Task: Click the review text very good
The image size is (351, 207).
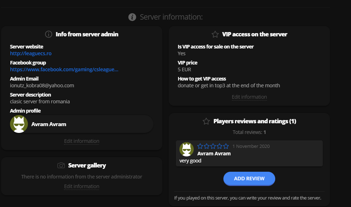Action: (x=190, y=161)
